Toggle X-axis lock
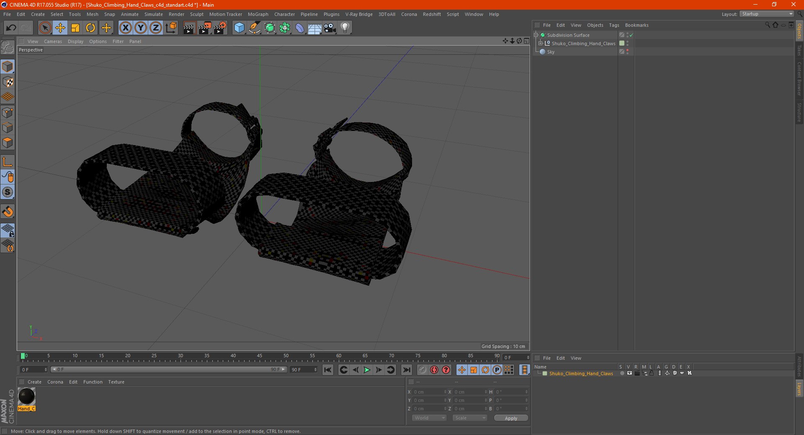The height and width of the screenshot is (435, 804). 125,28
